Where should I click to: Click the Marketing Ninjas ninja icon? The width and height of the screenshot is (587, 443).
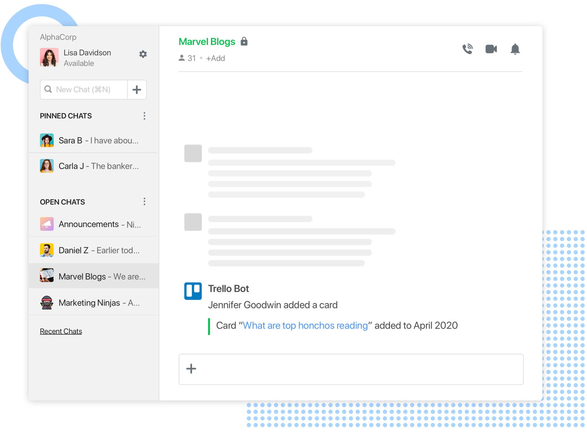47,303
